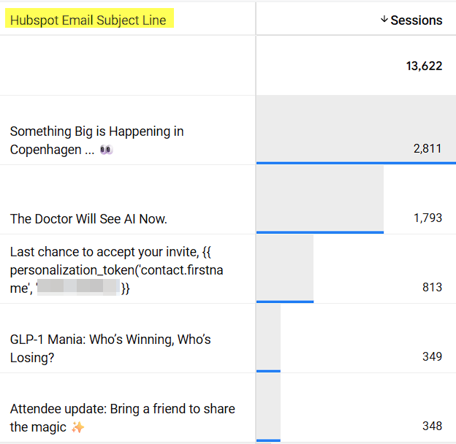Click the 1,793 sessions value
Image resolution: width=456 pixels, height=444 pixels.
(x=427, y=218)
